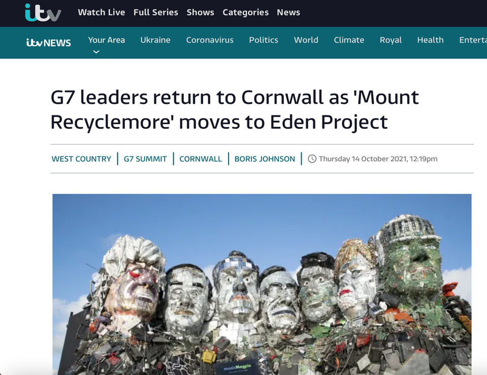Go to the World section
This screenshot has height=375, width=487.
(306, 40)
